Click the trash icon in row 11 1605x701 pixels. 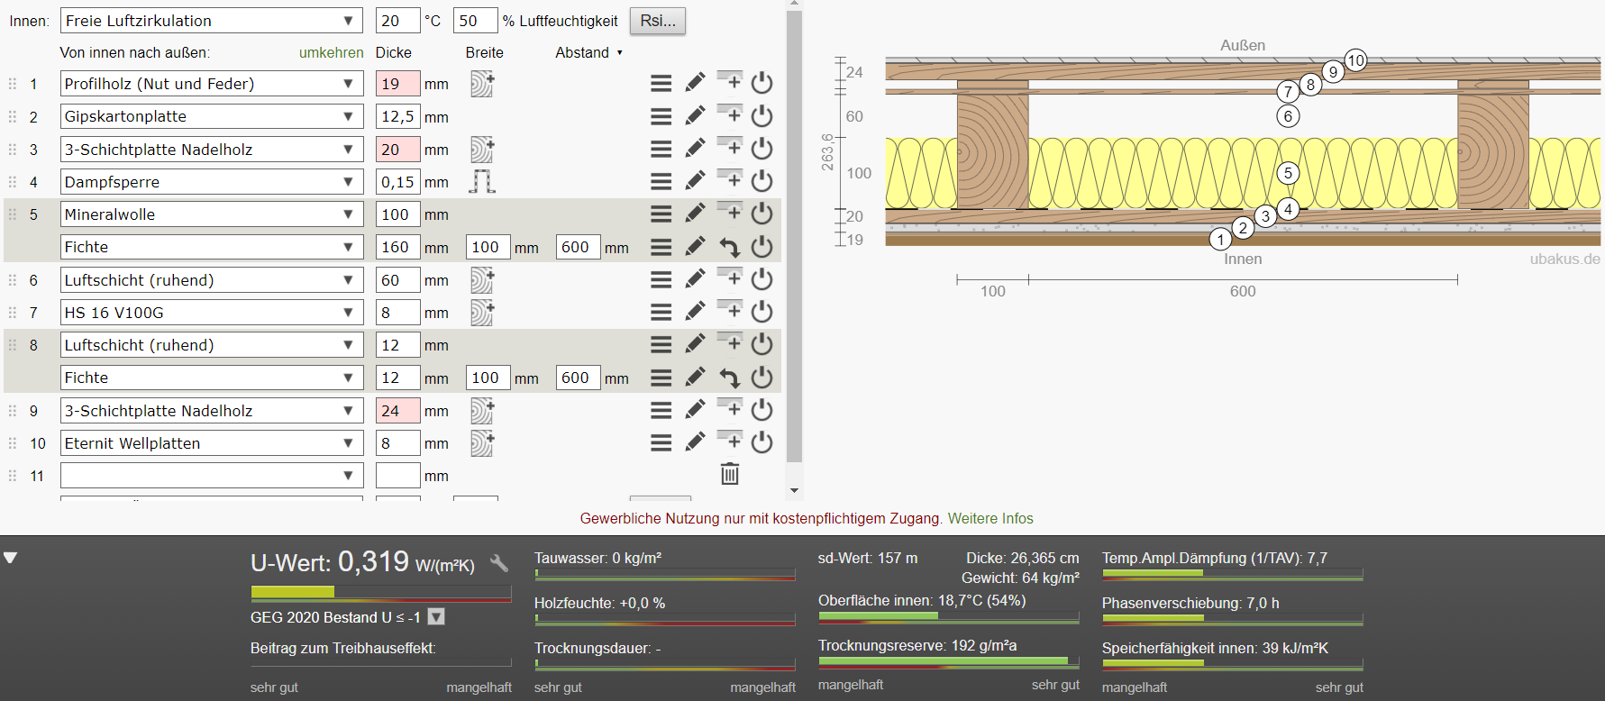[x=730, y=474]
